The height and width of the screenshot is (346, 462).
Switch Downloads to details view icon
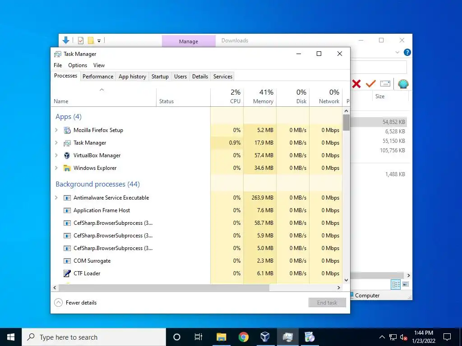click(396, 284)
